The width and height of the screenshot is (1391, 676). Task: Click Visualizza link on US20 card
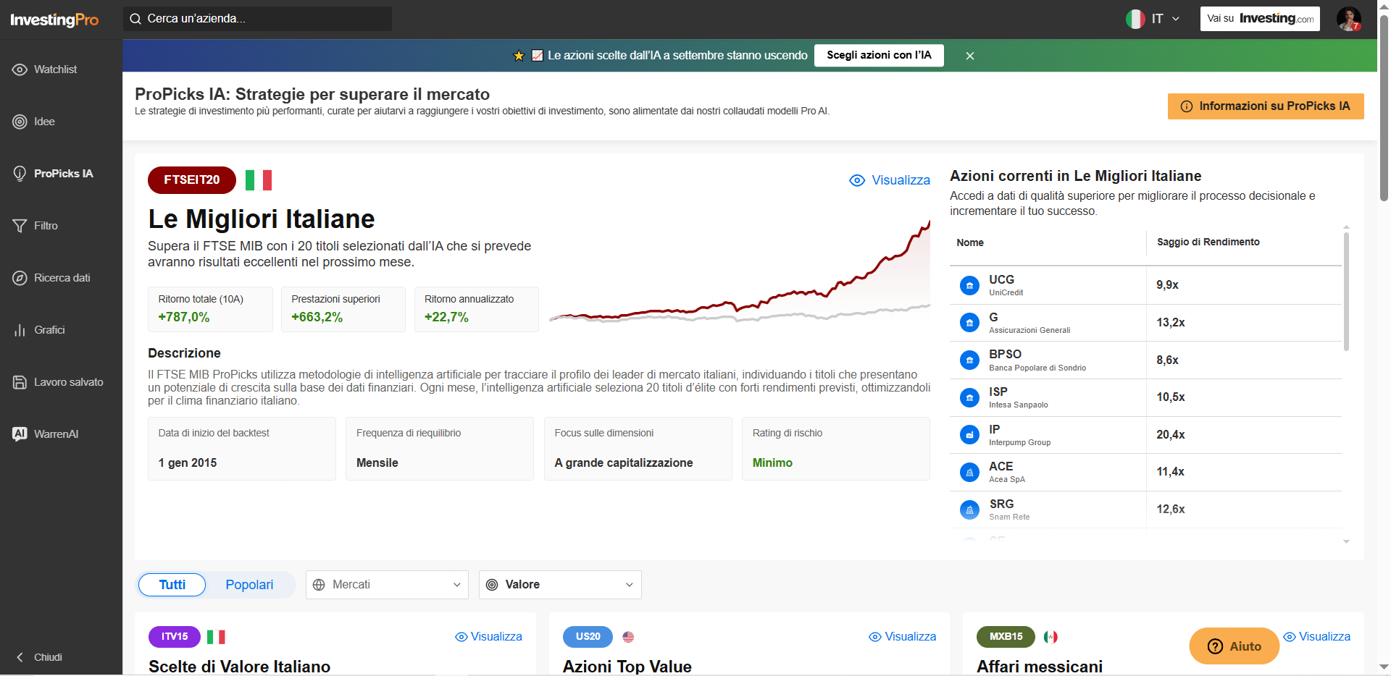coord(902,637)
